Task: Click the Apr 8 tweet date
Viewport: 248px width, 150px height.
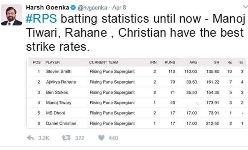Action: (x=120, y=8)
